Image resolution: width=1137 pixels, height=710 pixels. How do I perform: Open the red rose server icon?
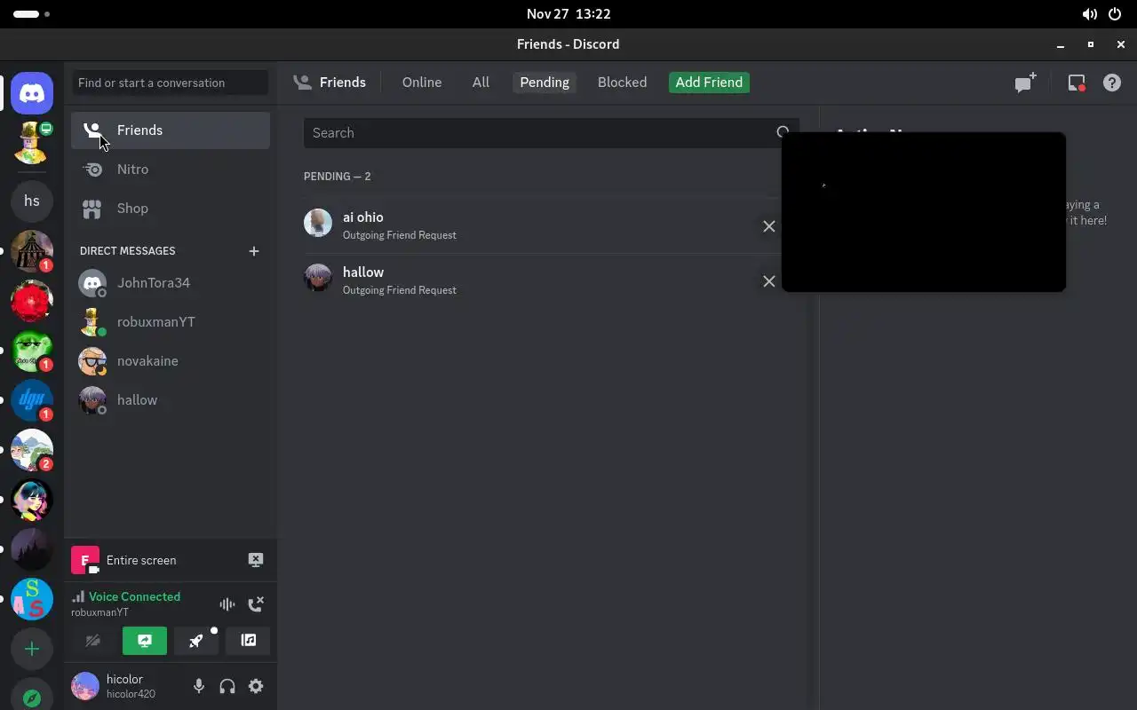pyautogui.click(x=32, y=301)
